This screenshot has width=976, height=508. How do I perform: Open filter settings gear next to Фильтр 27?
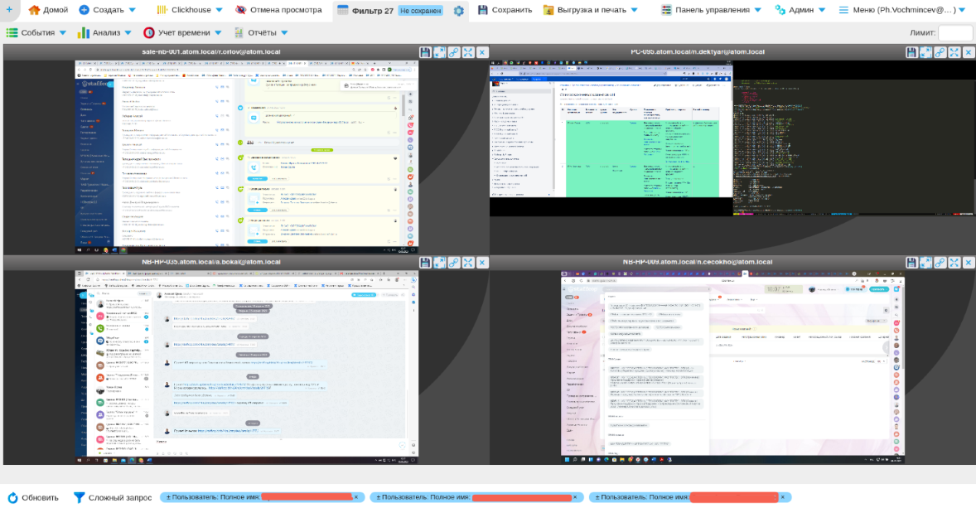click(458, 11)
